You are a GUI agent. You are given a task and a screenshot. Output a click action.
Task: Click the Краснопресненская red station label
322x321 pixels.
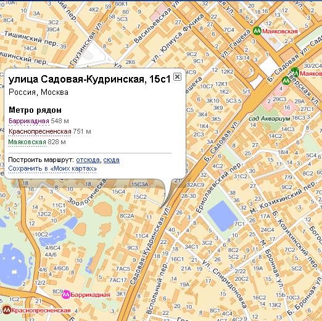click(x=41, y=310)
